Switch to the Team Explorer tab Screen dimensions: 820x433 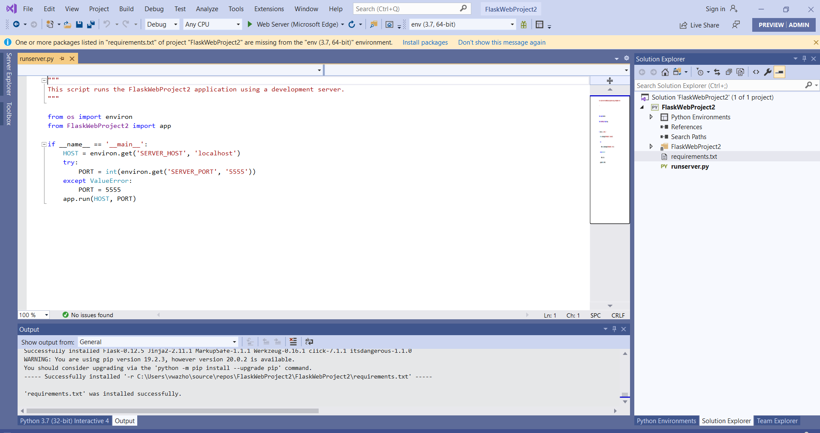[777, 421]
